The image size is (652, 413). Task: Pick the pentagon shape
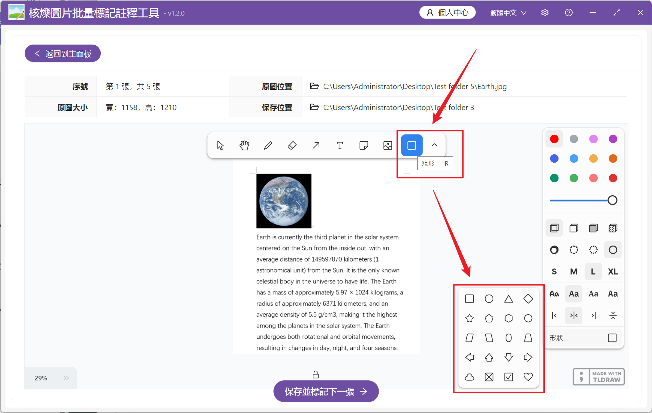pyautogui.click(x=489, y=318)
